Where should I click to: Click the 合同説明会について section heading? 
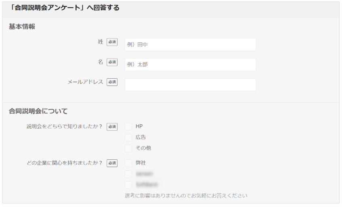coord(38,111)
